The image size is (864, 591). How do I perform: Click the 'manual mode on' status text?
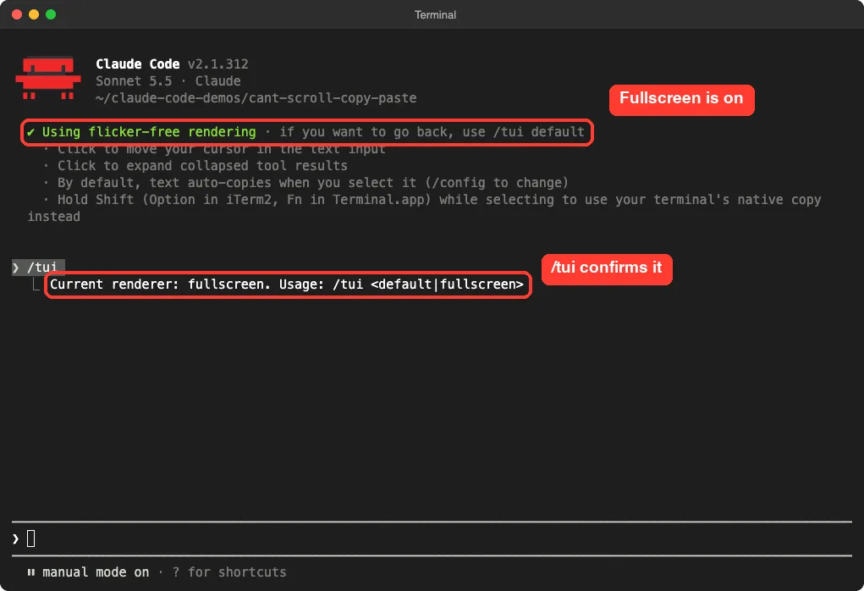96,573
